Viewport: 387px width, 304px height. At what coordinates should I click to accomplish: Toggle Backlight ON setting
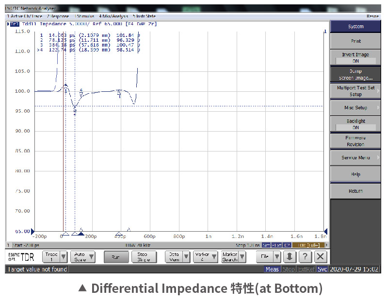[x=355, y=124]
